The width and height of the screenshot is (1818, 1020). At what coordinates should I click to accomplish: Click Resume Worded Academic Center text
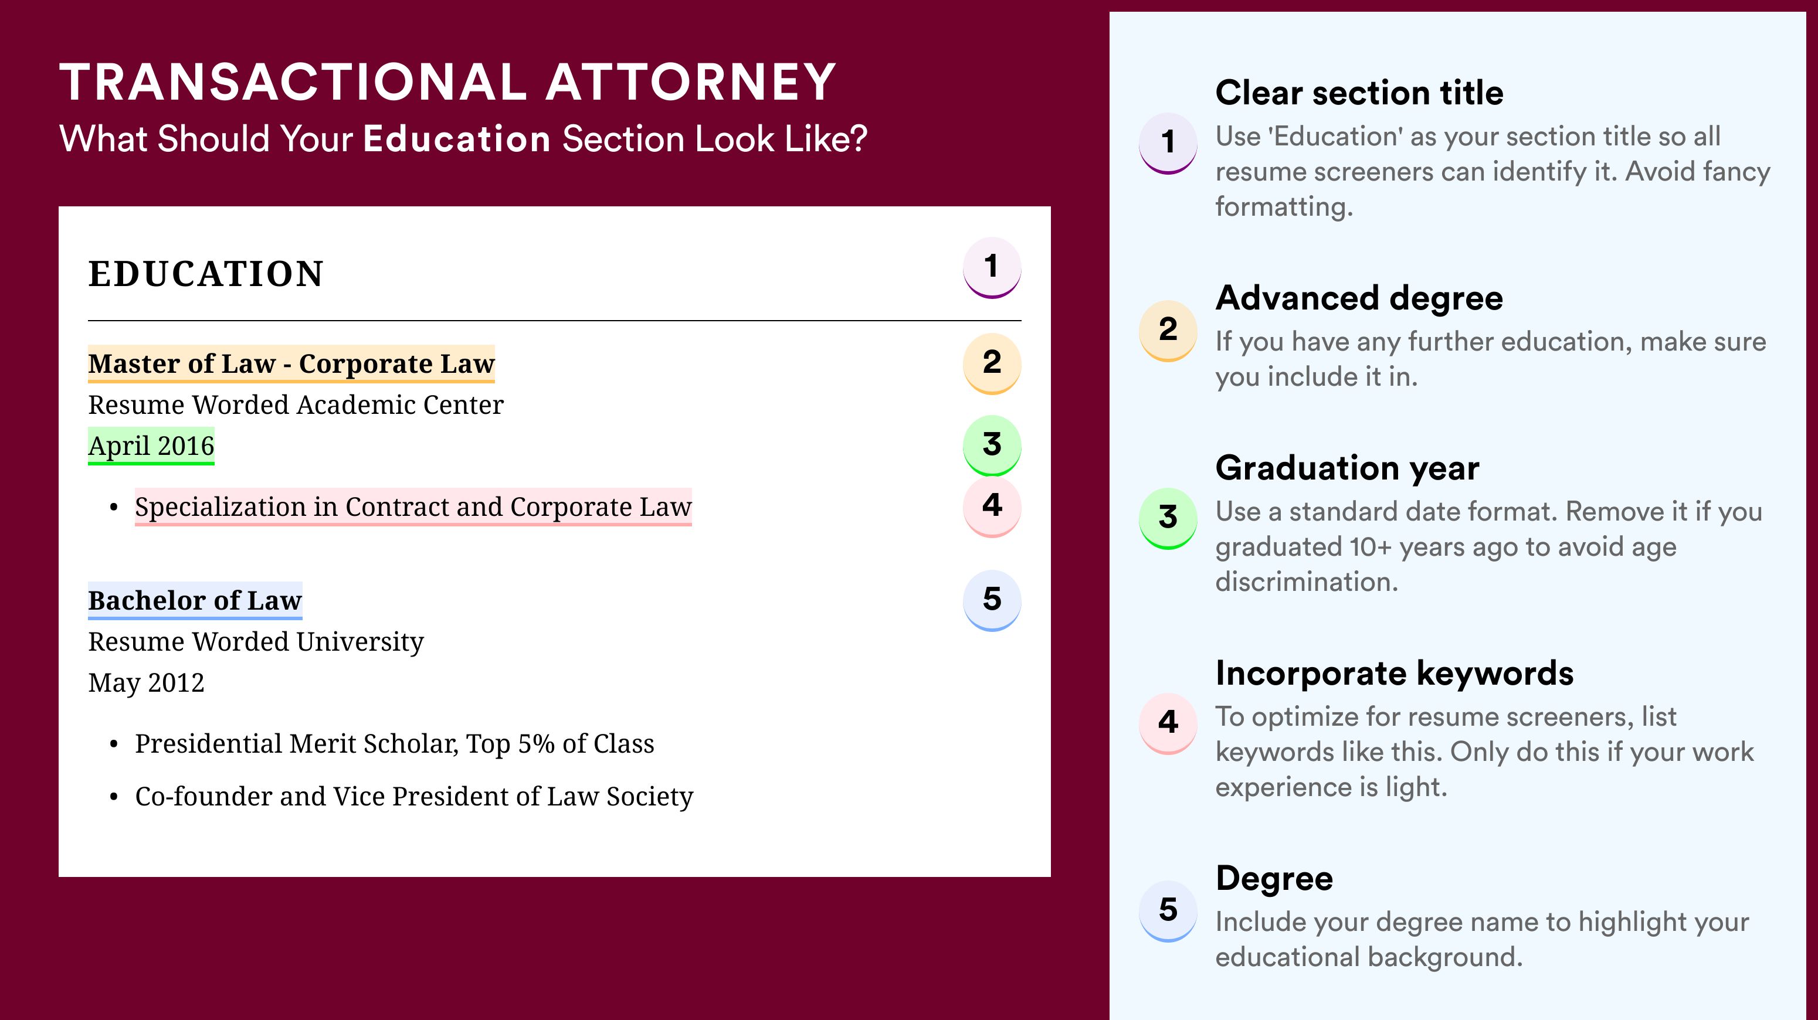[296, 405]
